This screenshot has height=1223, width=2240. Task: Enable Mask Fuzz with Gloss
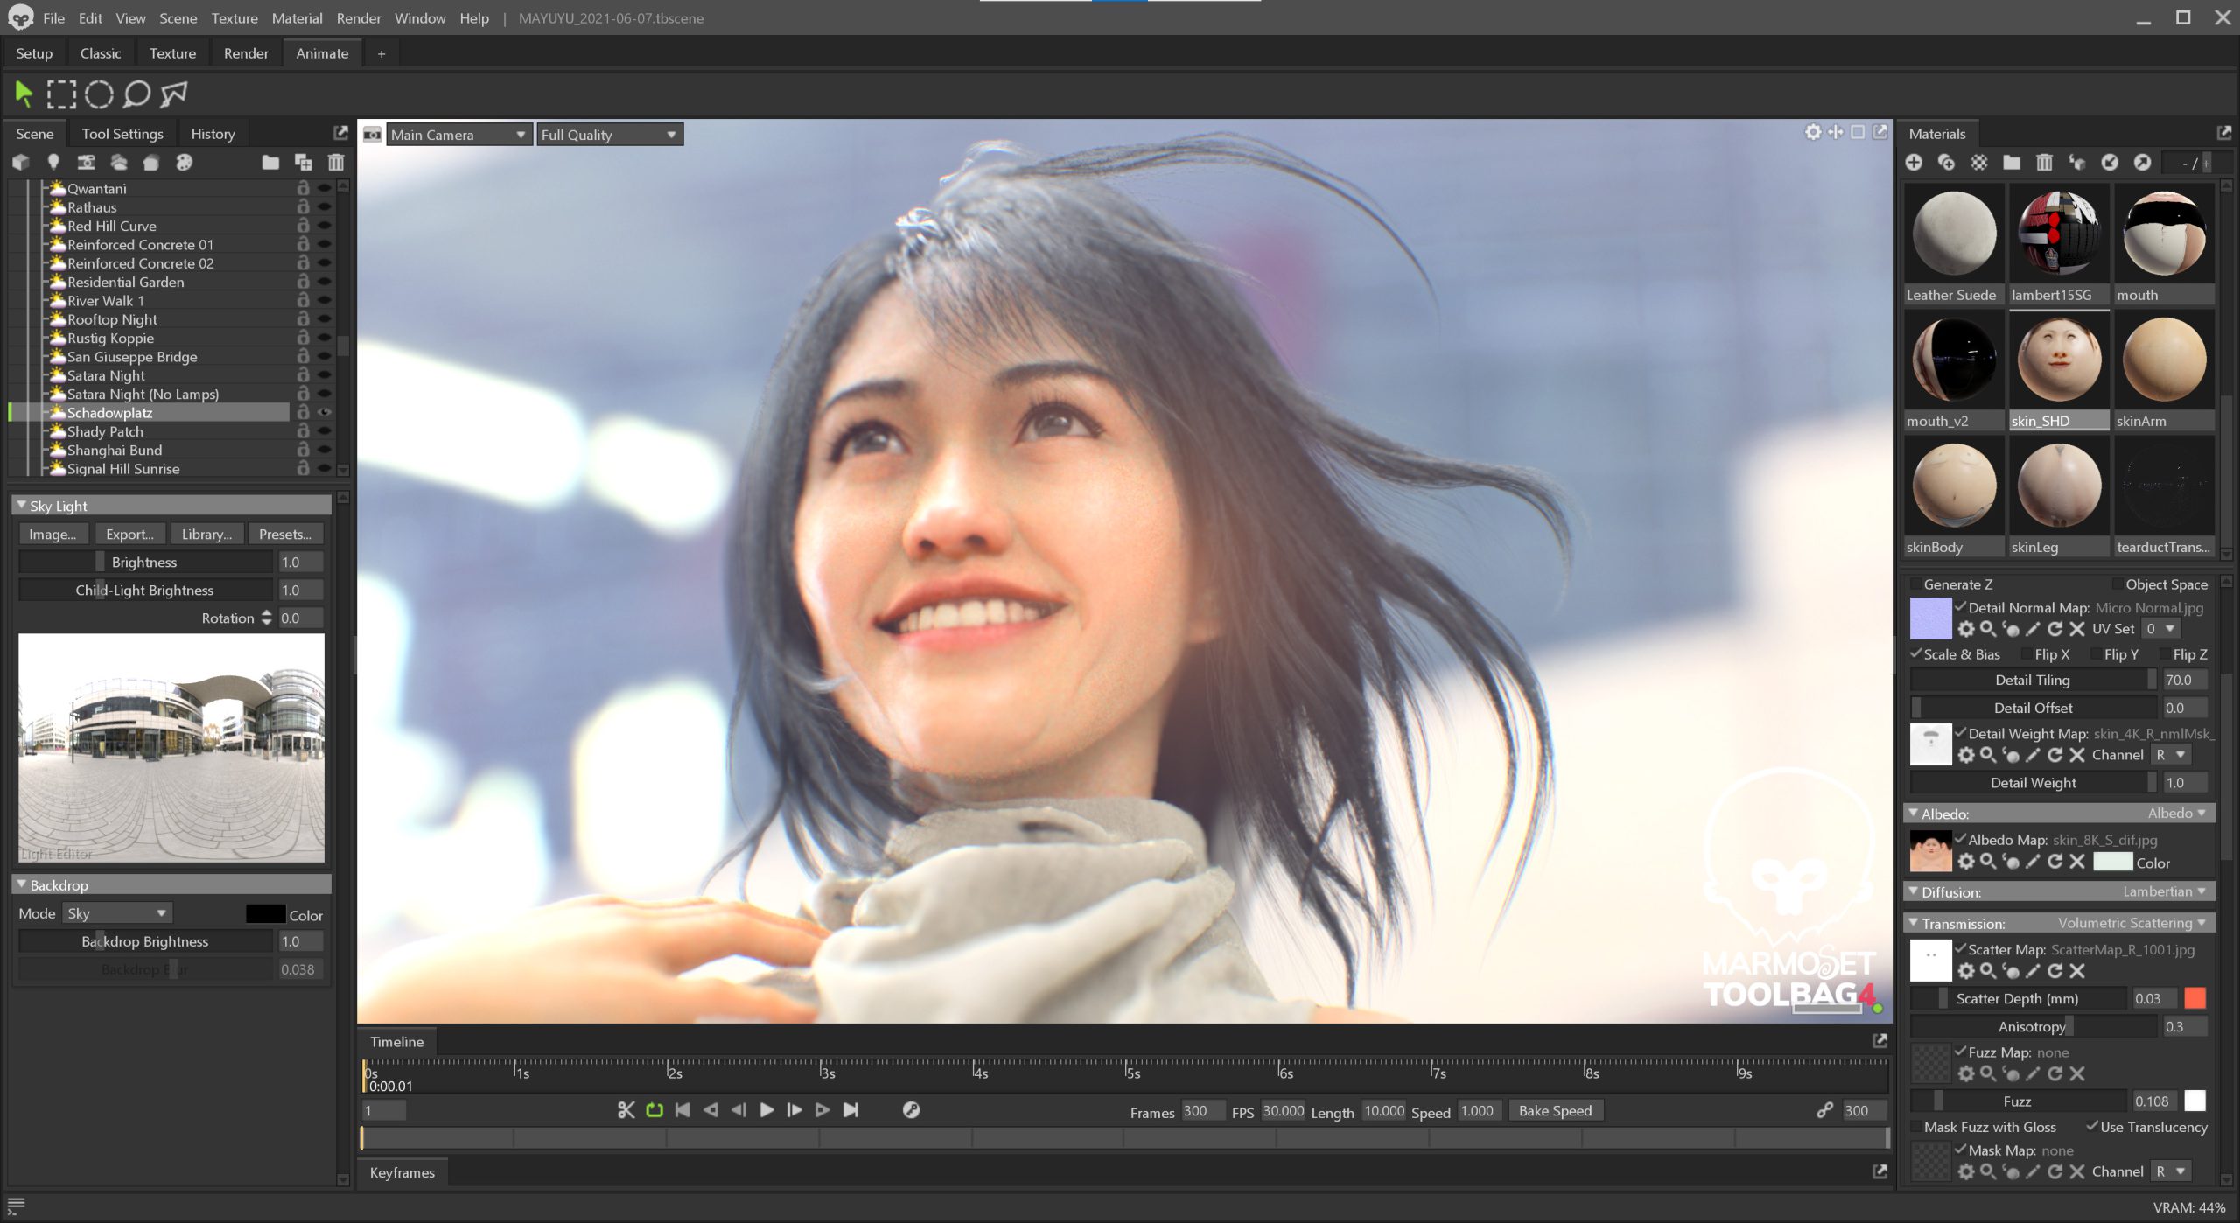point(1915,1127)
